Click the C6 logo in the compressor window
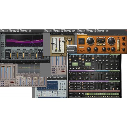The height and width of the screenshot is (127, 127). 3,37
